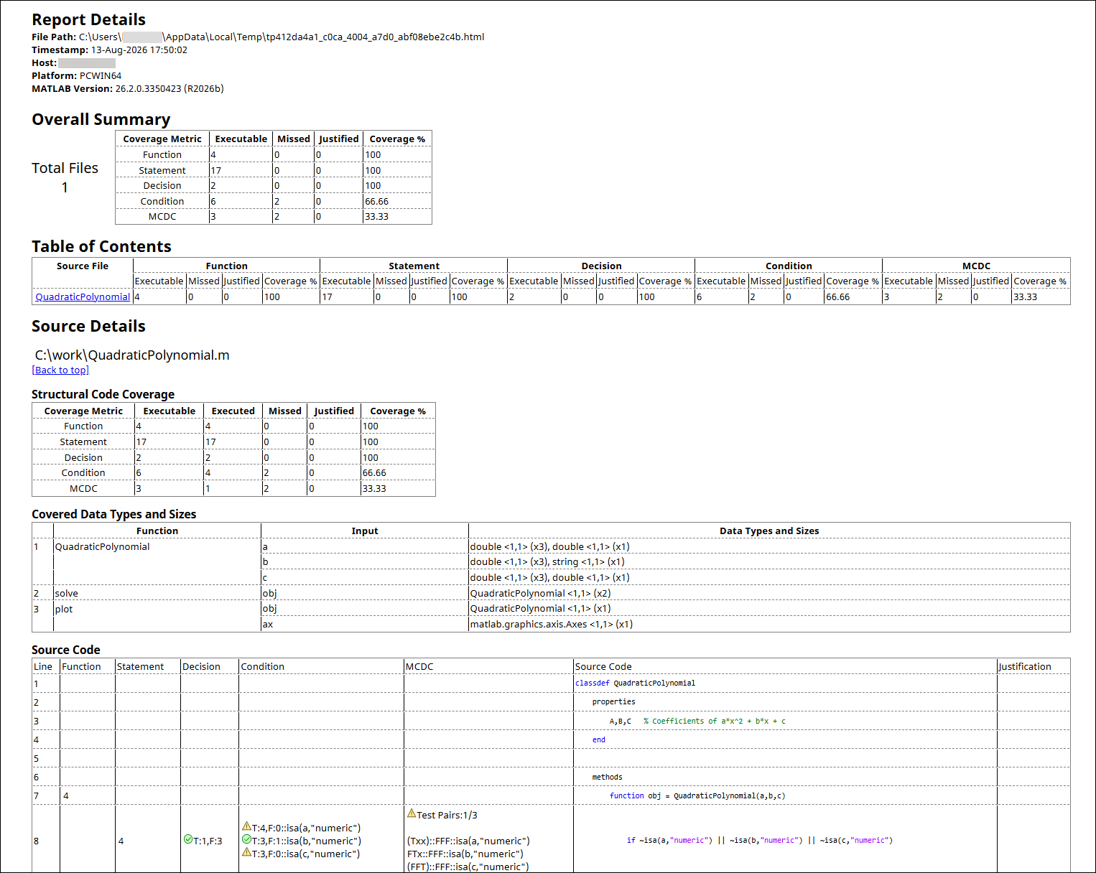Click the T:1,F:3 decision result
The image size is (1096, 873).
[x=208, y=841]
